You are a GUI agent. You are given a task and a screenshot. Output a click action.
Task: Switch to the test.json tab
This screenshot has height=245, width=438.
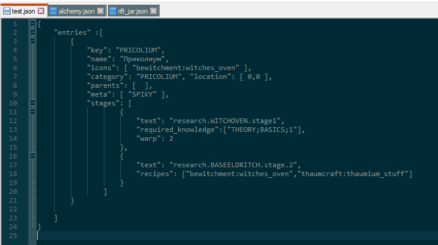[x=24, y=11]
